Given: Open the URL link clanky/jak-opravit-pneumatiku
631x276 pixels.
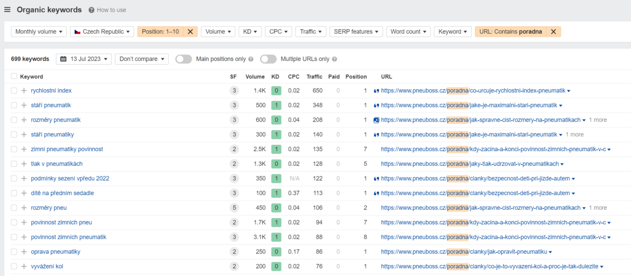Looking at the screenshot, I should [464, 252].
